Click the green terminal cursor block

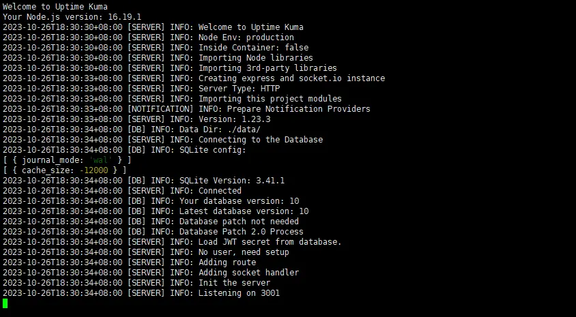point(5,303)
